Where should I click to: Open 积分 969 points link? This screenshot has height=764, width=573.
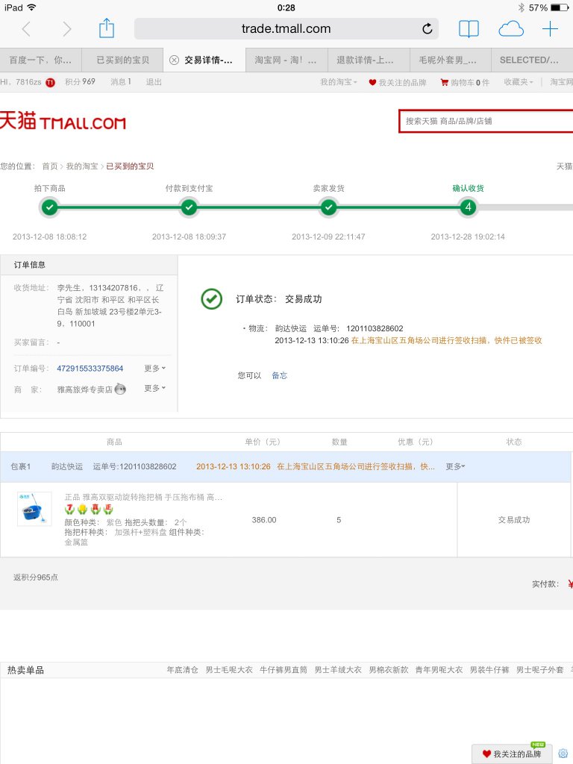click(80, 82)
